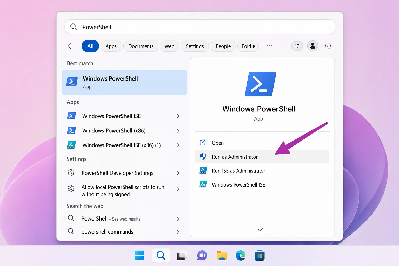Select Windows PowerShell best match result
This screenshot has height=266, width=399.
(124, 82)
